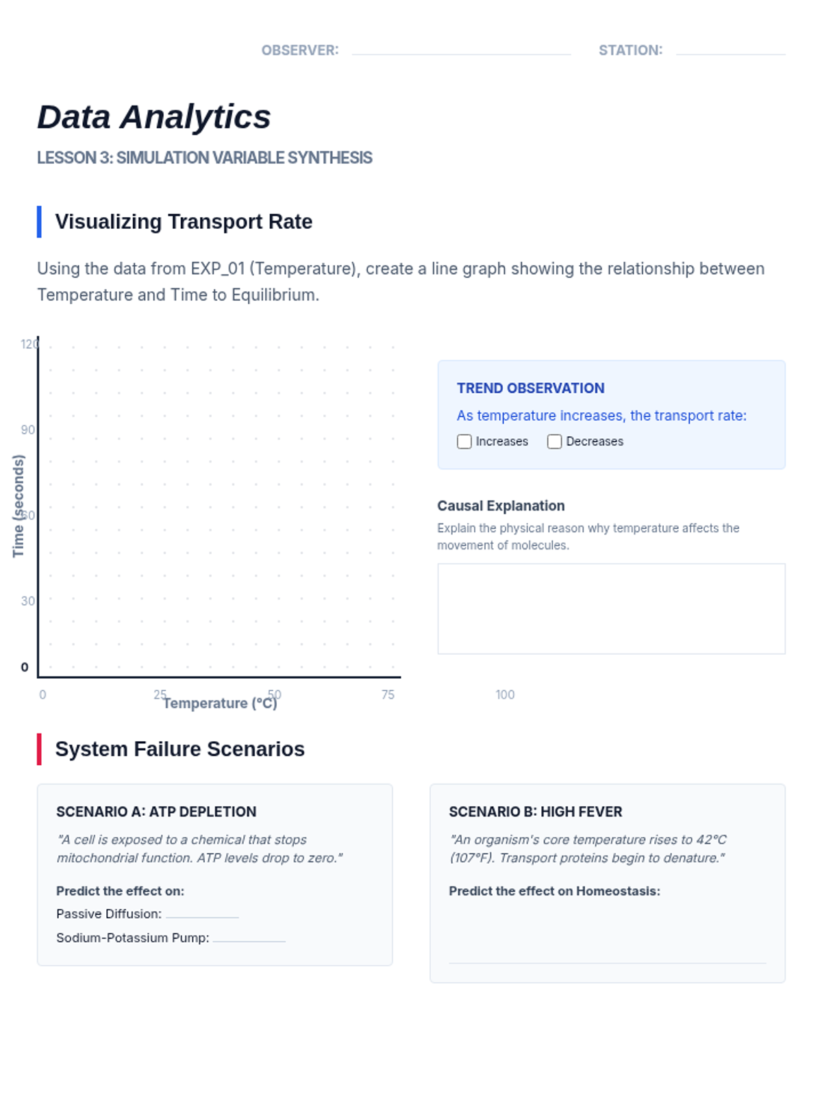The height and width of the screenshot is (1096, 822).
Task: Click the Data Analytics title
Action: (154, 116)
